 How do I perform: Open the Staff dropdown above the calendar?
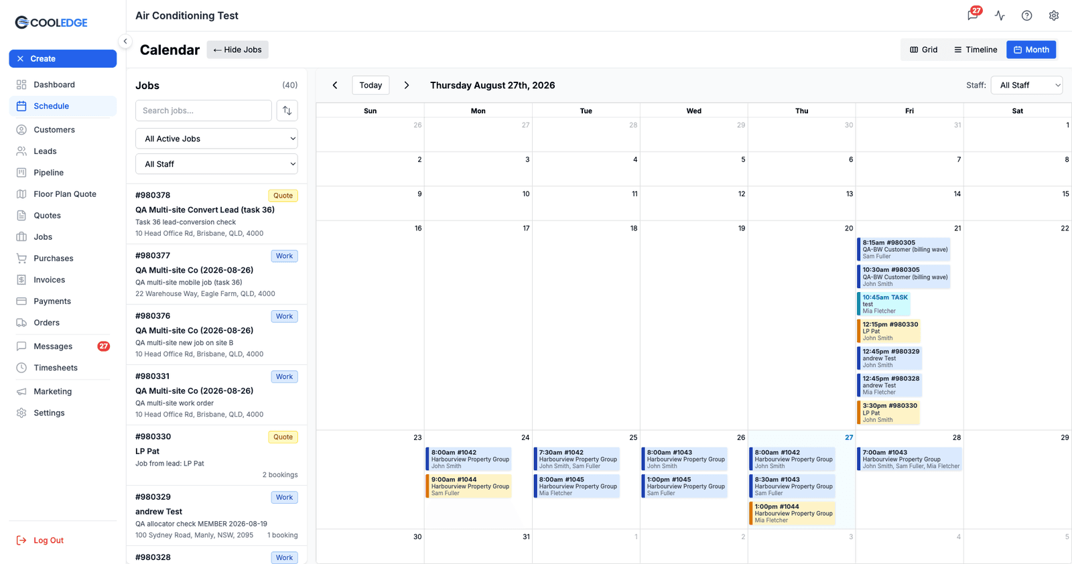[x=1026, y=85]
